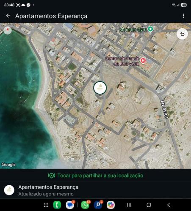Open the Apartamentos Esperança contact row
Screen dimensions: 191x211
coord(95,190)
